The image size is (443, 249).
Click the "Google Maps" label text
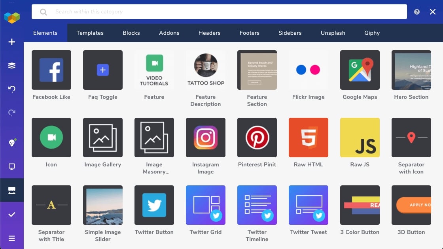coord(360,97)
